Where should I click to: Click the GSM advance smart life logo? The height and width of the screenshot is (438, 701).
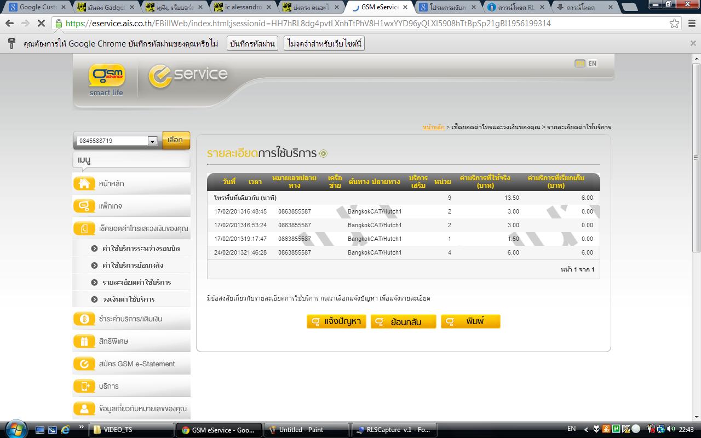[107, 79]
